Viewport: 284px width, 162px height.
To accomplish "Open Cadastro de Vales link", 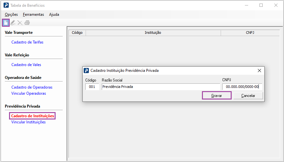I will click(26, 65).
